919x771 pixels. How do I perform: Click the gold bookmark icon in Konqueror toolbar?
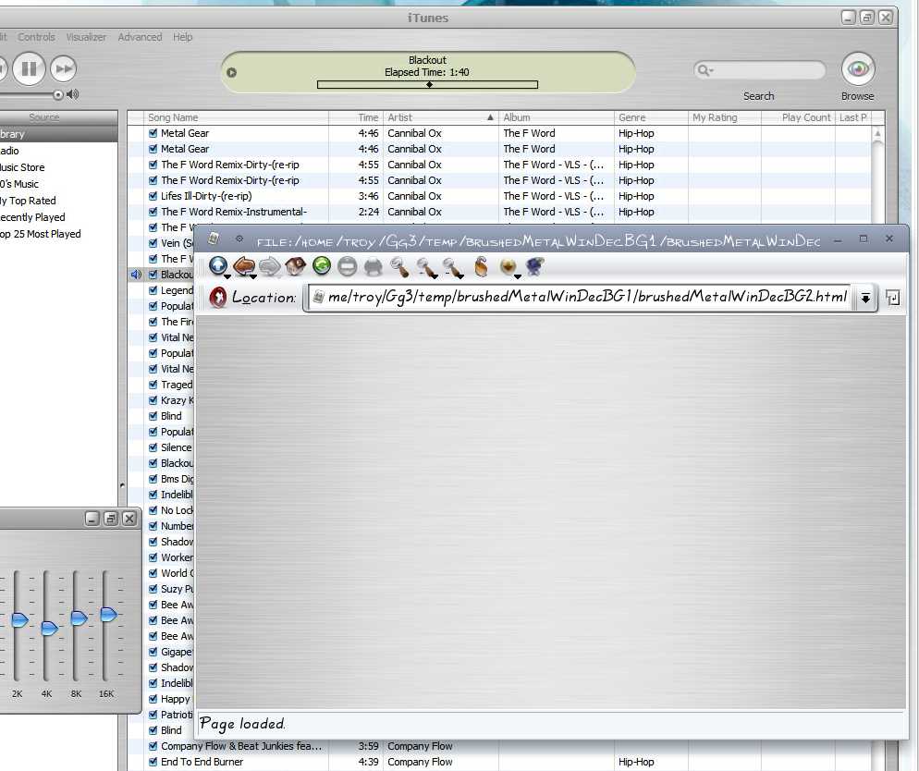click(x=509, y=267)
